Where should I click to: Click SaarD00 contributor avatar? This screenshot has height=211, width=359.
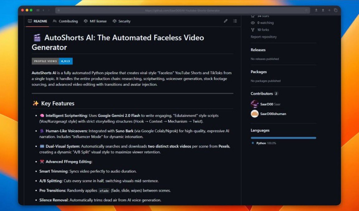(x=255, y=104)
